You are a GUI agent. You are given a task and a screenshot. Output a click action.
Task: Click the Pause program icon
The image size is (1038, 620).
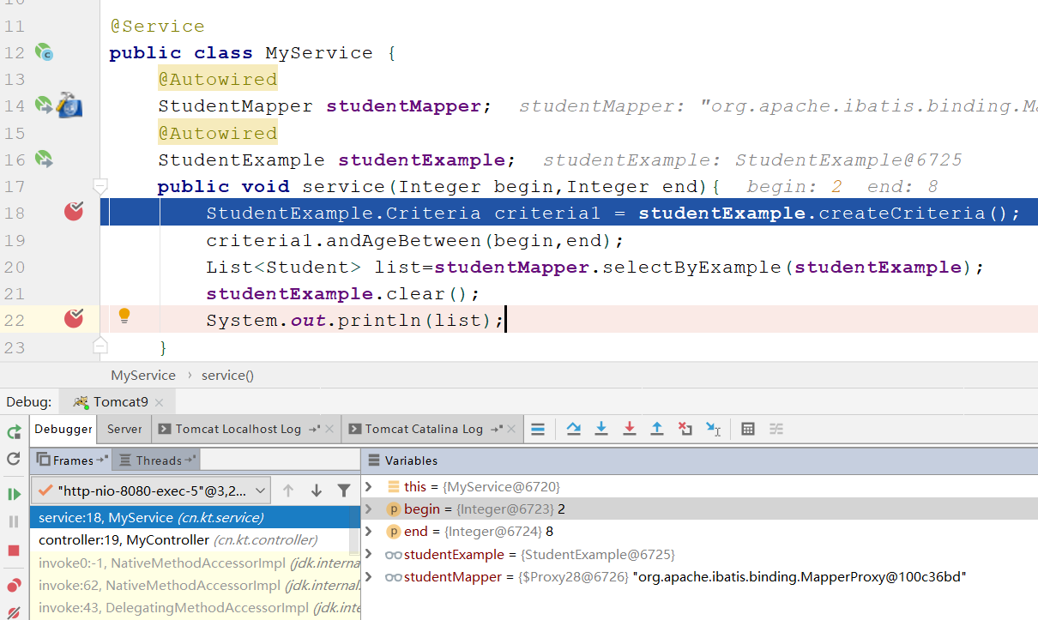14,521
